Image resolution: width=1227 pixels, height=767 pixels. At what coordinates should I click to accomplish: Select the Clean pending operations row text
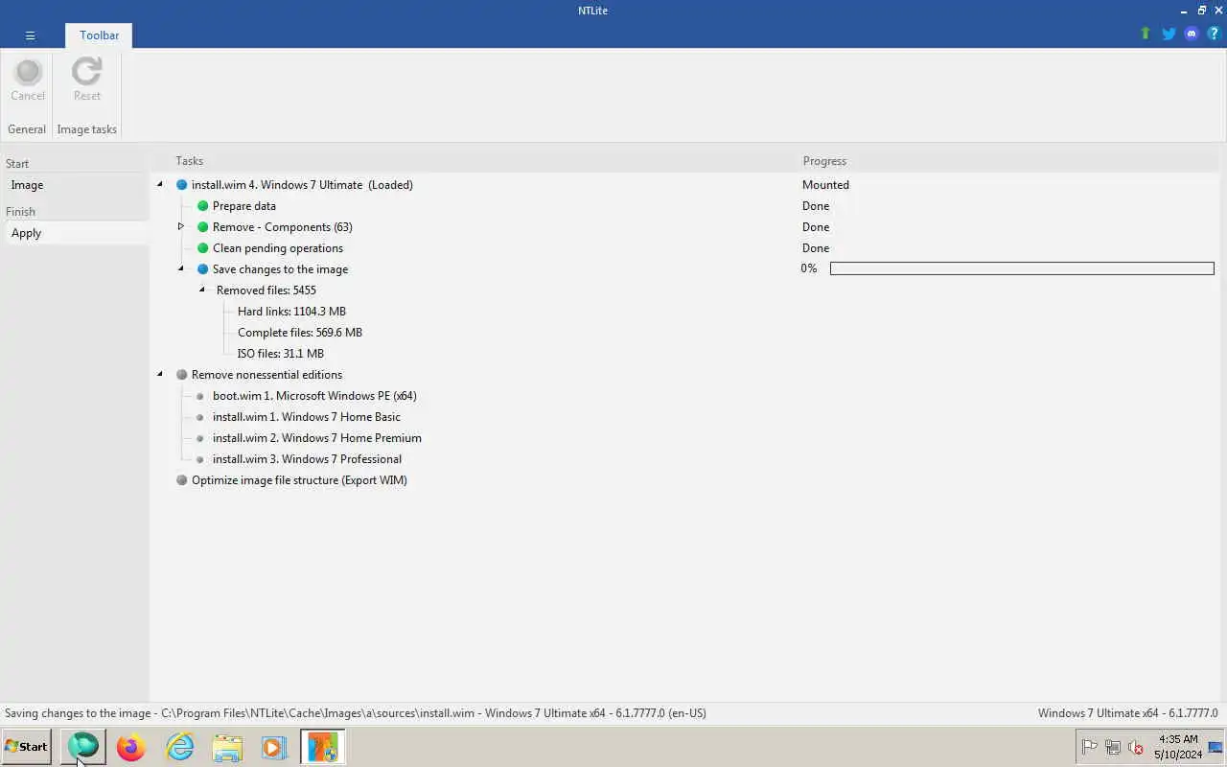pyautogui.click(x=278, y=248)
